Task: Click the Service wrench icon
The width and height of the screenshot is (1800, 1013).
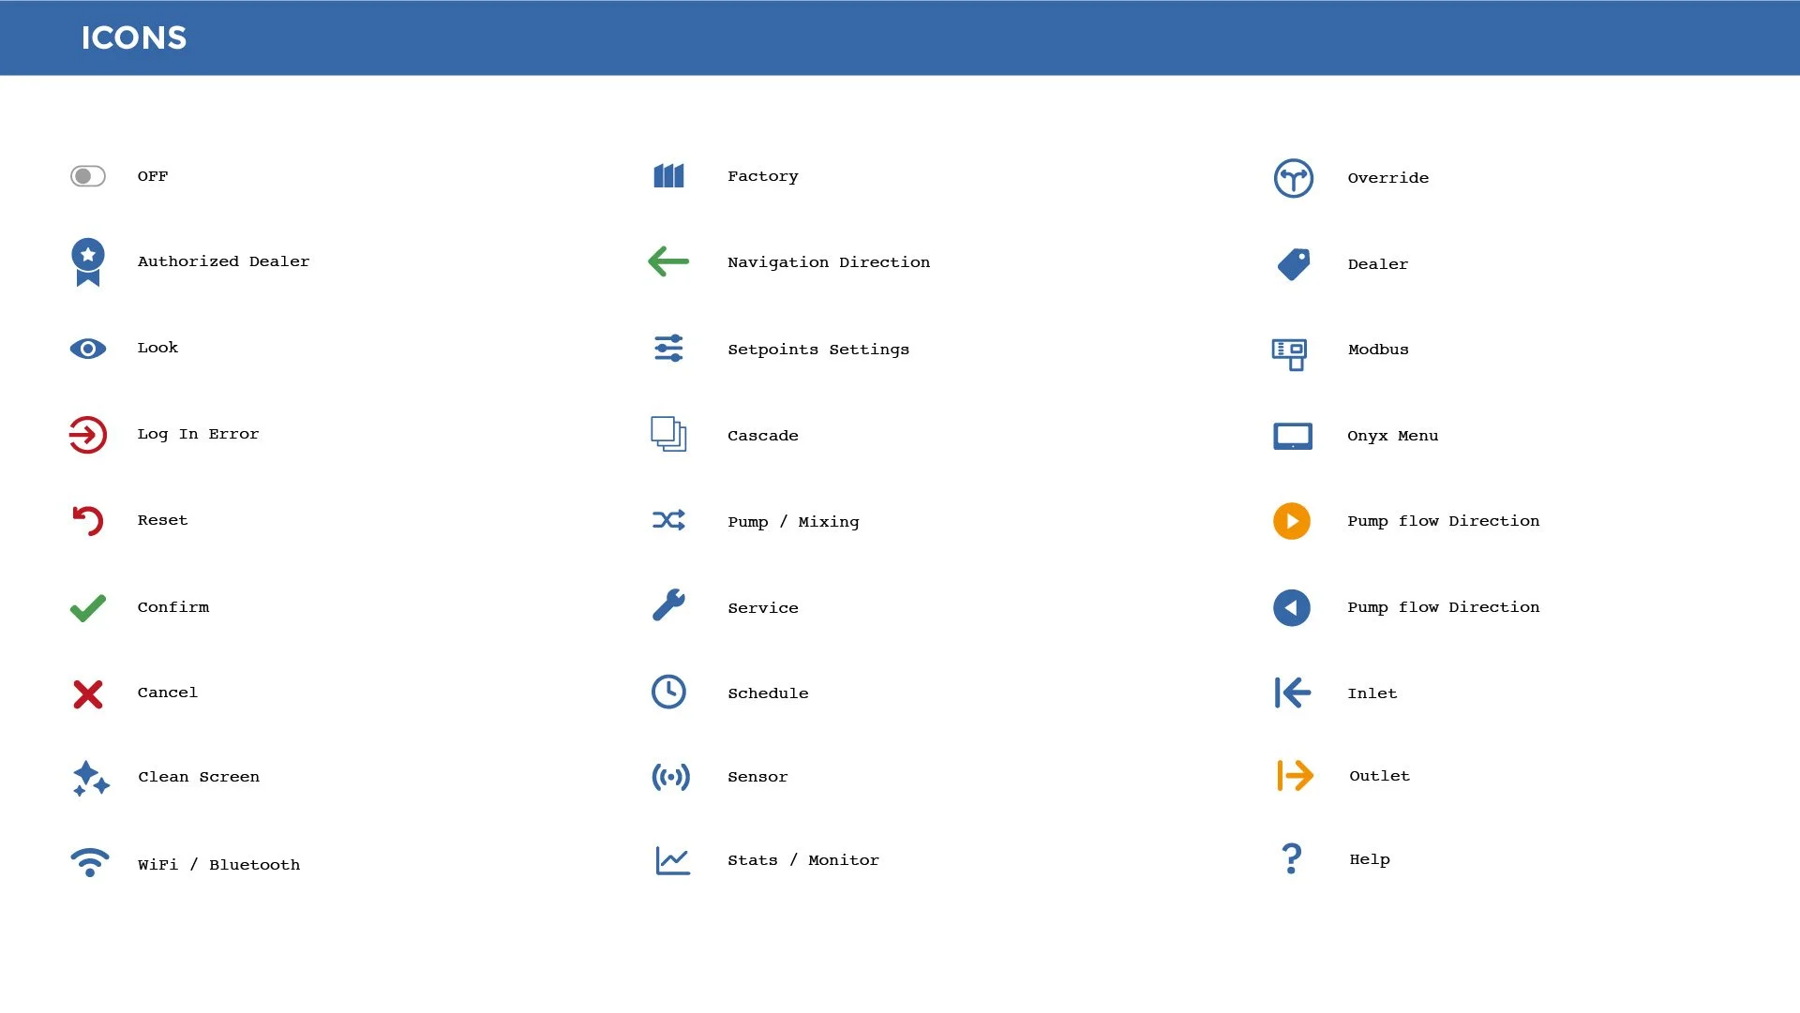Action: click(668, 605)
